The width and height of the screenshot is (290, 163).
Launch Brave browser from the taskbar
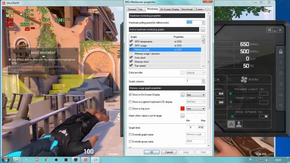click(37, 160)
